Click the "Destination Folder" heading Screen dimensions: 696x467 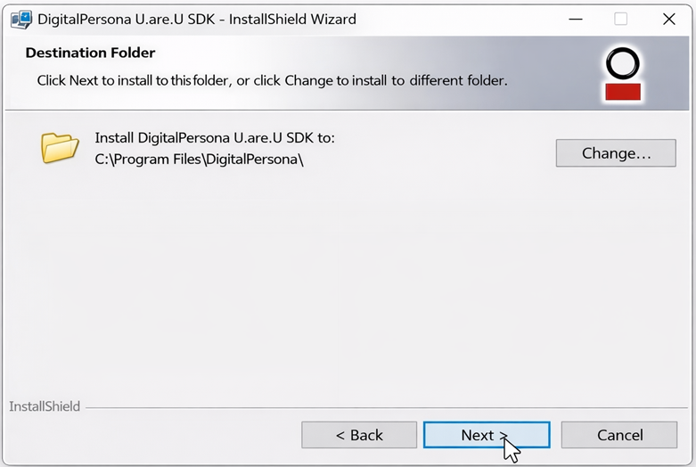point(90,53)
